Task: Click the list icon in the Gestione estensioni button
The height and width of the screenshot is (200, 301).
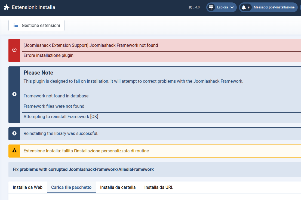Action: [16, 25]
